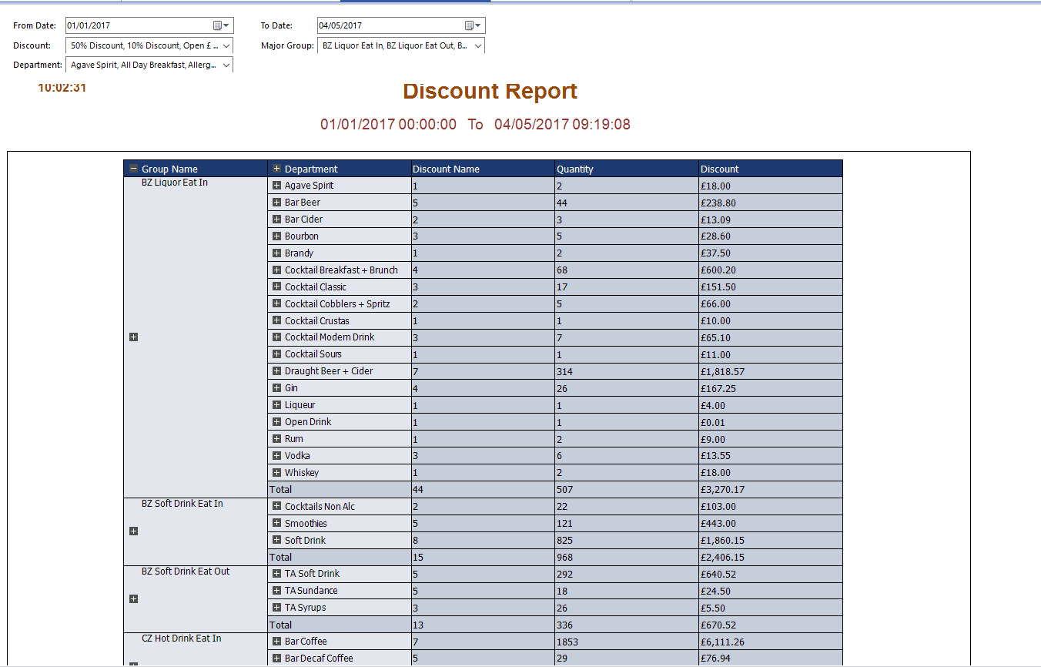This screenshot has width=1041, height=667.
Task: Click the From Date text field
Action: pyautogui.click(x=139, y=25)
